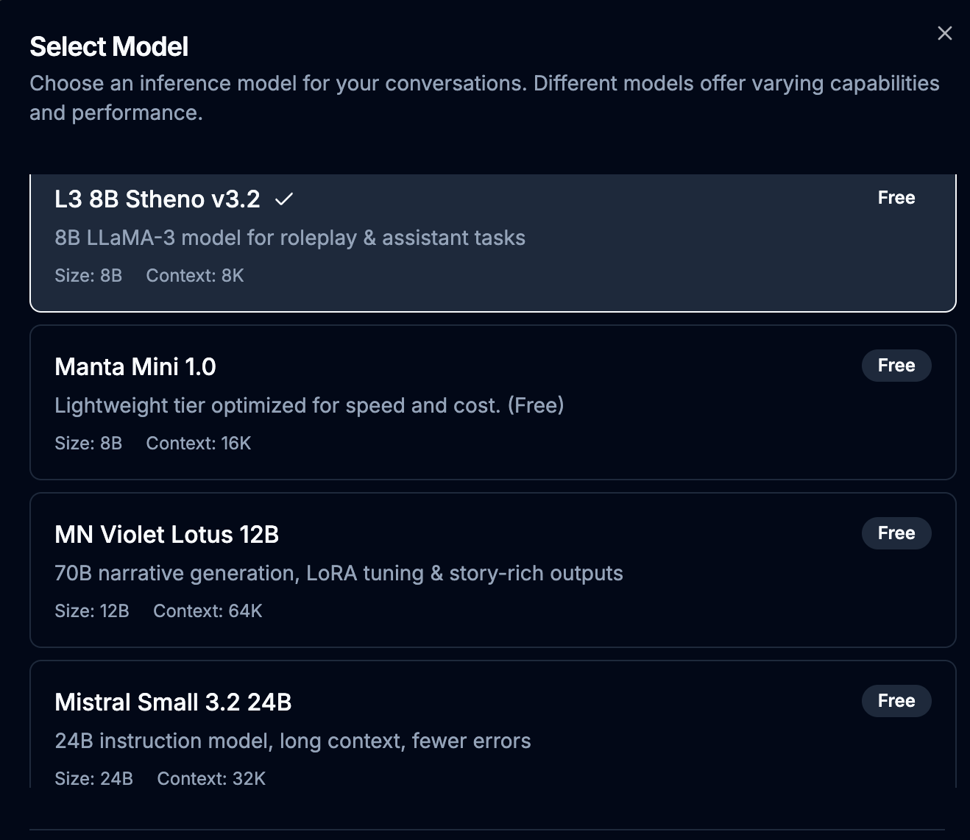The height and width of the screenshot is (840, 970).
Task: Click the "8B LLaMA-3 model for roleplay" description
Action: [x=290, y=238]
